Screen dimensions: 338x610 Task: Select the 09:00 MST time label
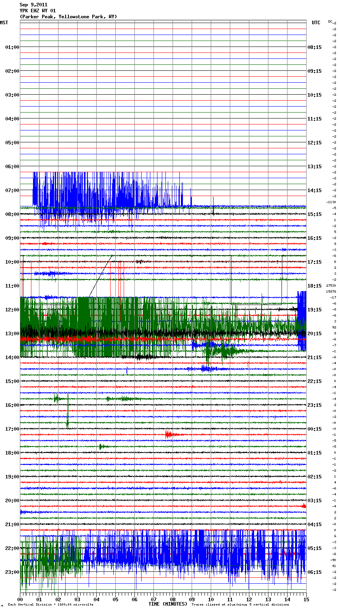[x=12, y=238]
